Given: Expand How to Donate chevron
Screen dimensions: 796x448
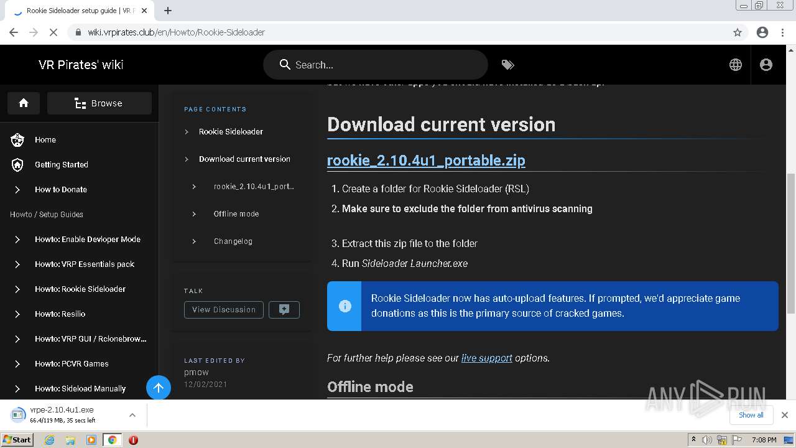Looking at the screenshot, I should pyautogui.click(x=17, y=190).
